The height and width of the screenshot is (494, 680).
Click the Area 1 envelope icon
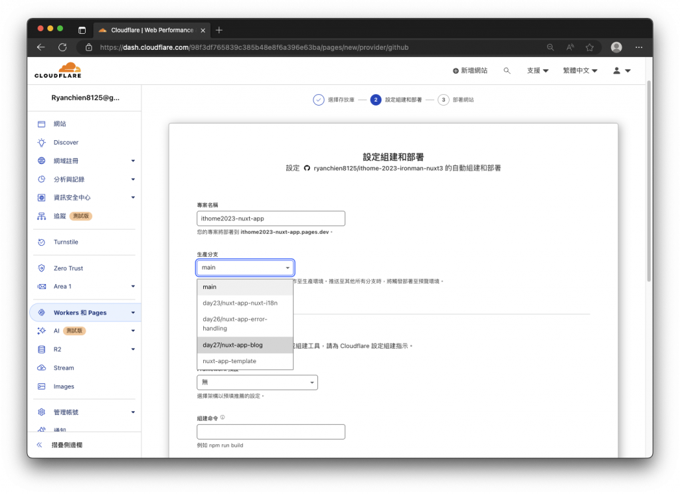tap(41, 286)
